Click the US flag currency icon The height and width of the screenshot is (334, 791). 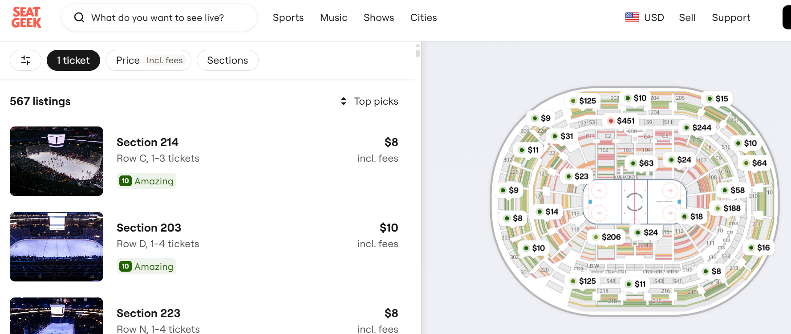pos(632,18)
